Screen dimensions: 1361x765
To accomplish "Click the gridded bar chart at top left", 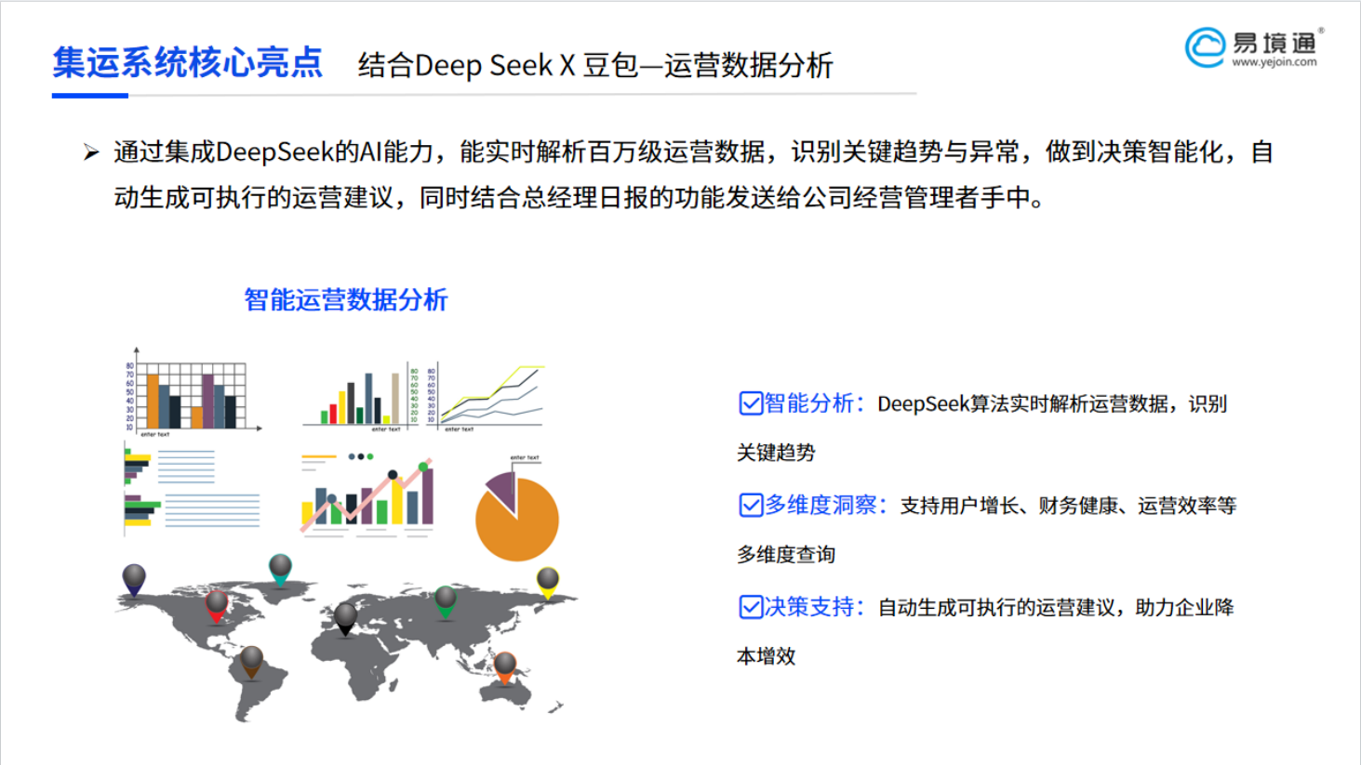I will click(x=192, y=395).
